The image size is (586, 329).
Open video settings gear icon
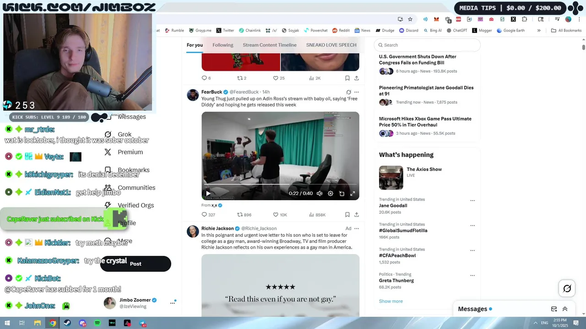click(331, 193)
